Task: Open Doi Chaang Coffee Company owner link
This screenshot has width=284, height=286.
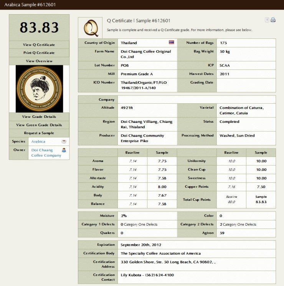Action: click(x=46, y=153)
